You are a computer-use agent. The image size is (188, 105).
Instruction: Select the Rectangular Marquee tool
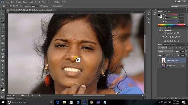3,17
